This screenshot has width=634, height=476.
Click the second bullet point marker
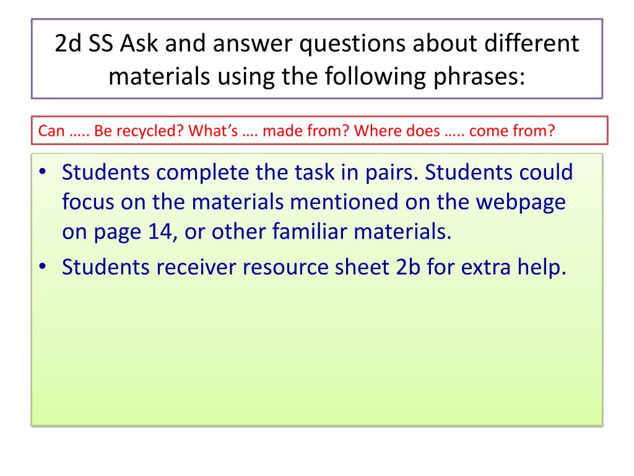pos(43,267)
